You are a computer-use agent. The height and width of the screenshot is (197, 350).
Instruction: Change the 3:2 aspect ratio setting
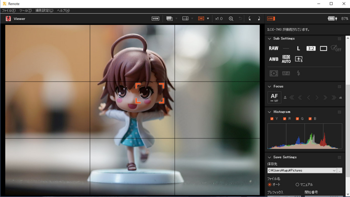point(311,48)
